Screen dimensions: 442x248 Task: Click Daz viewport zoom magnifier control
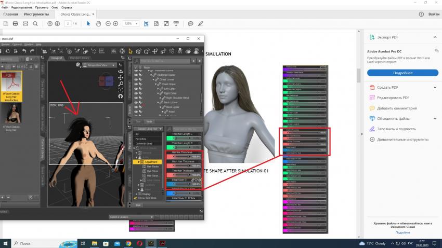[x=121, y=84]
